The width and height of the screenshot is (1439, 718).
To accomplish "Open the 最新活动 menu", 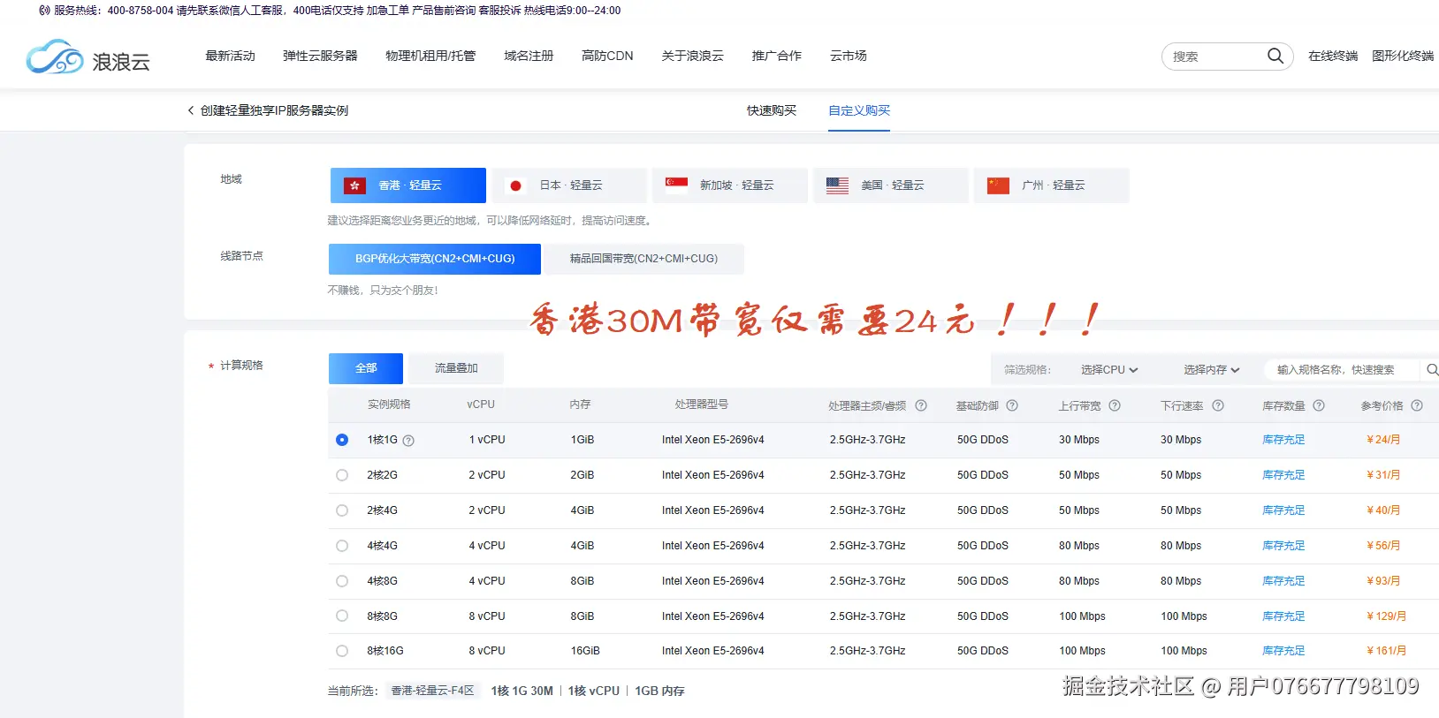I will point(230,56).
